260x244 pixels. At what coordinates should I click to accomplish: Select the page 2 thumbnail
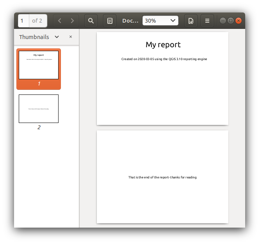click(x=39, y=109)
